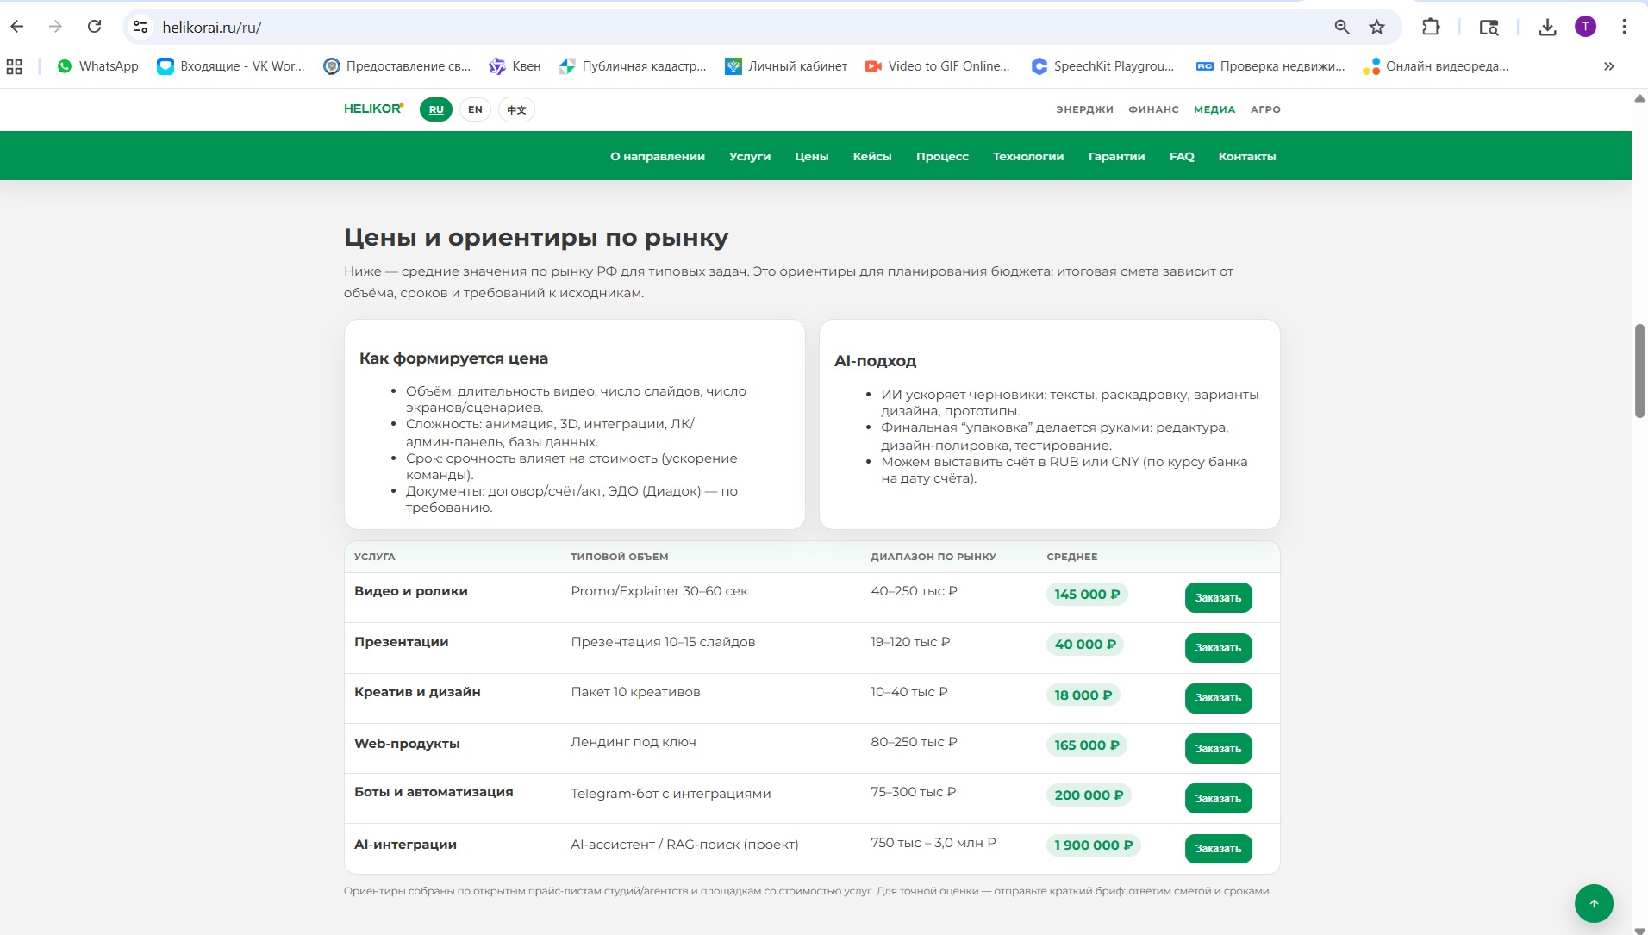Click the address bar URL helikorai.ru/ru/

point(212,28)
